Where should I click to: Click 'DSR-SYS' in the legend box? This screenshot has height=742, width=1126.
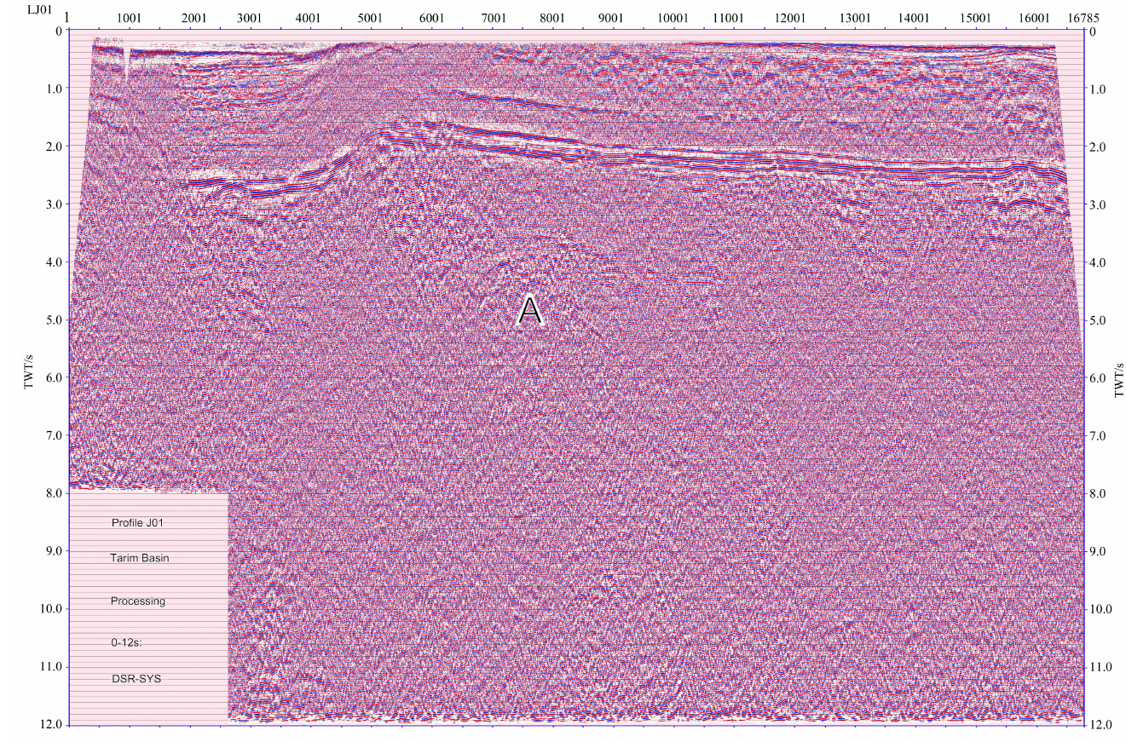click(136, 680)
